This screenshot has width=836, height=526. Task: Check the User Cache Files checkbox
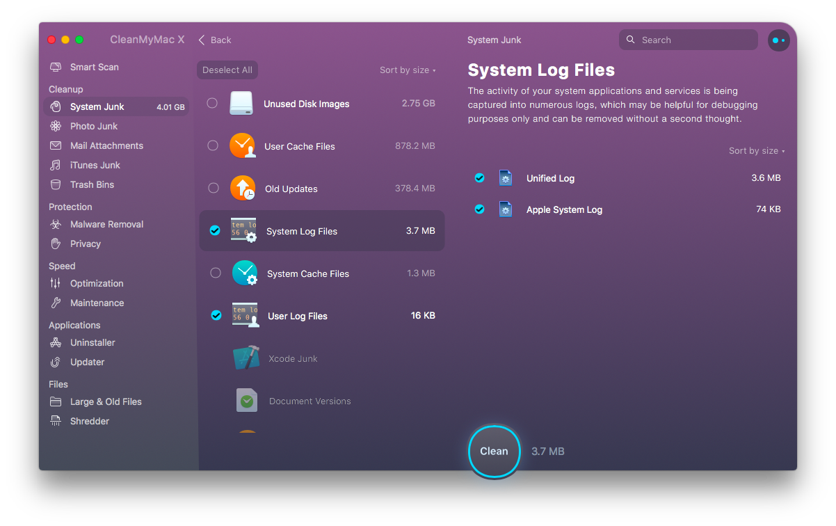coord(214,146)
